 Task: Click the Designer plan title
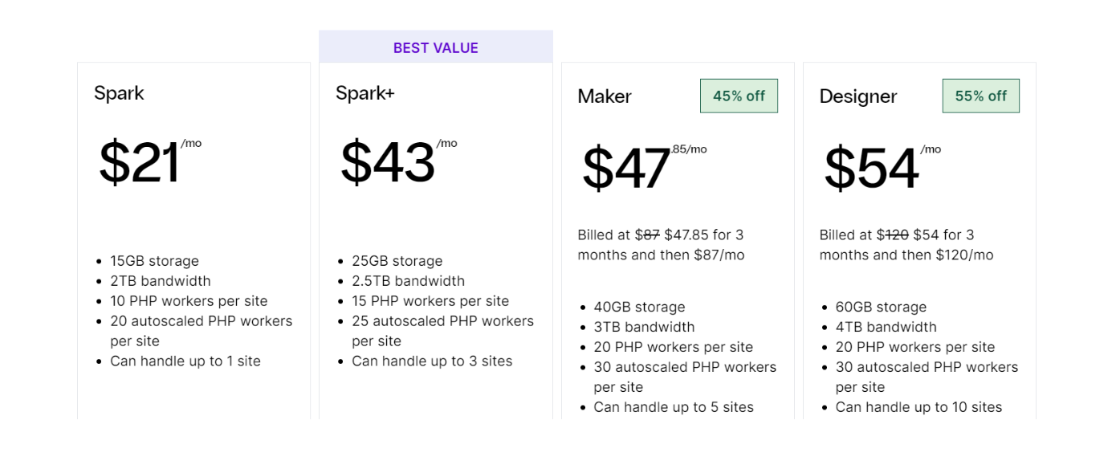[857, 96]
